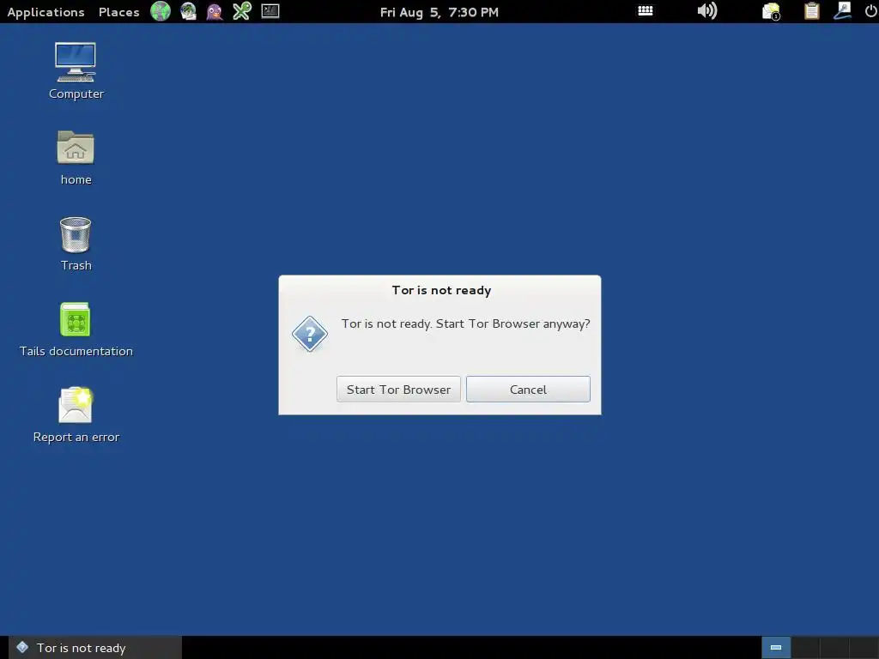This screenshot has height=659, width=879.
Task: Open the Applications menu
Action: tap(46, 12)
